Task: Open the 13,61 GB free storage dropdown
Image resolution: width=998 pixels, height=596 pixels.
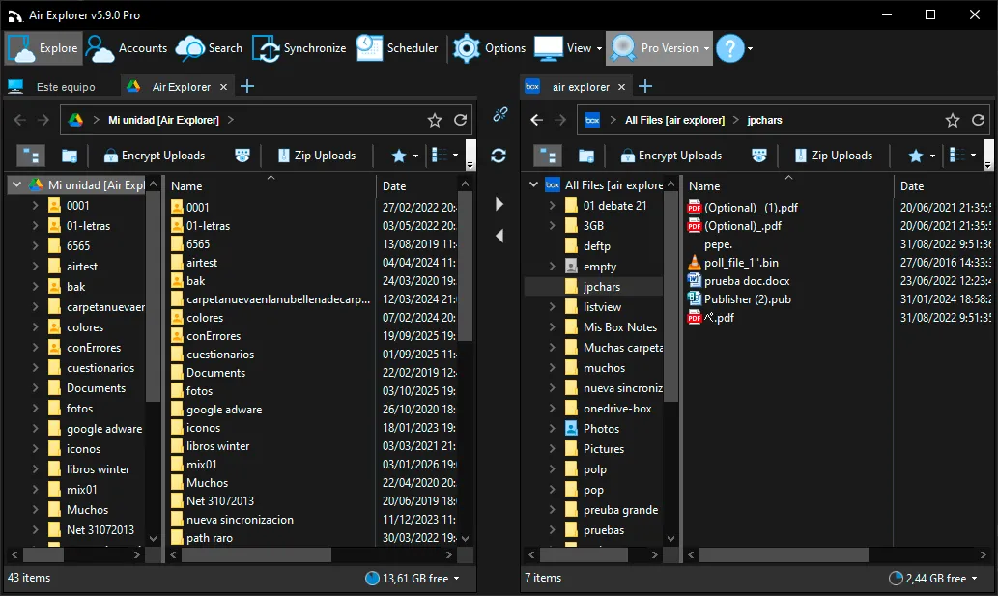Action: (x=413, y=579)
